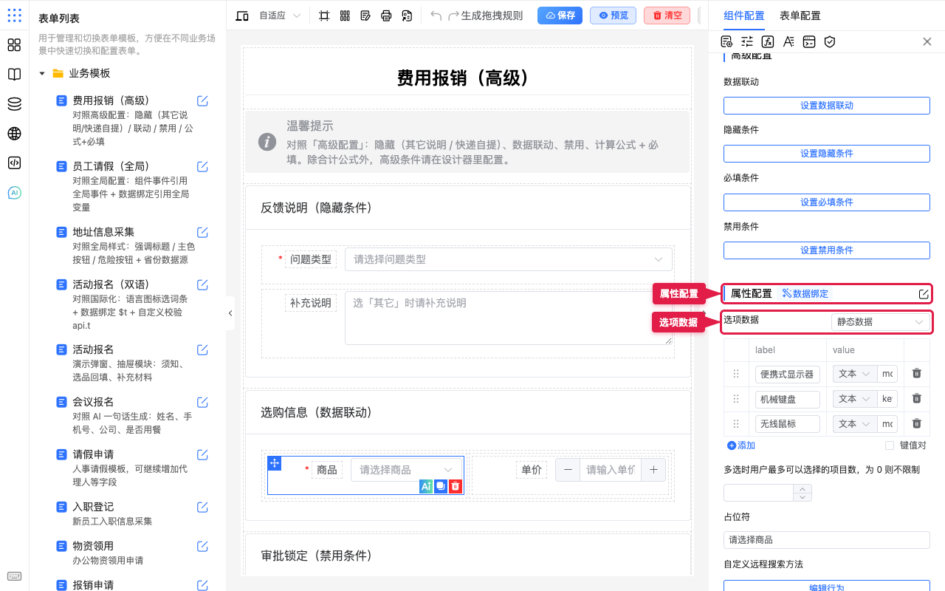Copy the selected 商品 component
The height and width of the screenshot is (591, 945).
[x=440, y=486]
